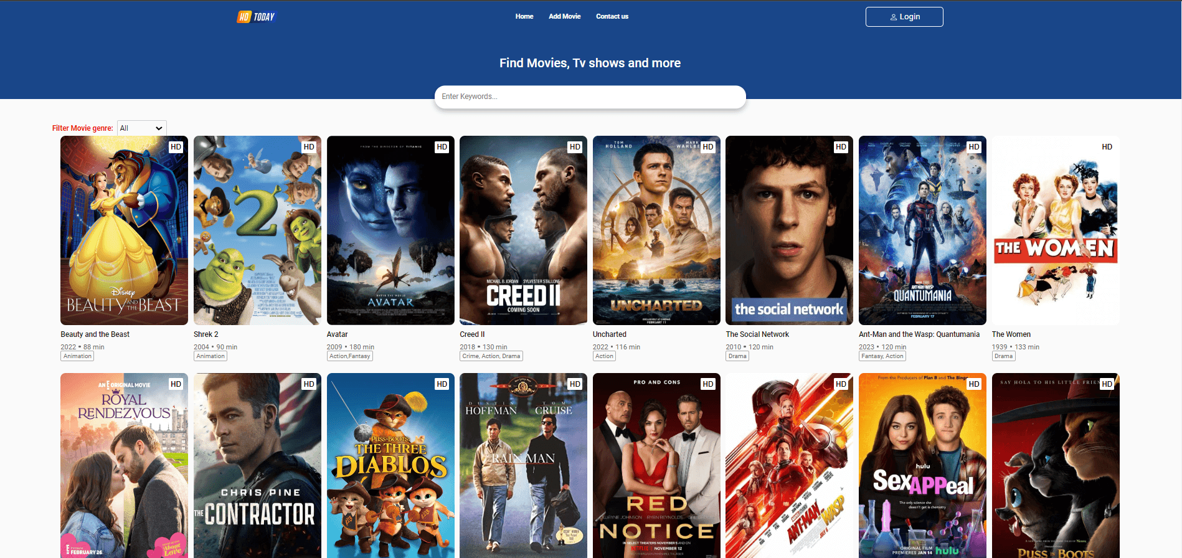Click Crime, Action, Drama tag
Image resolution: width=1182 pixels, height=558 pixels.
click(x=491, y=356)
